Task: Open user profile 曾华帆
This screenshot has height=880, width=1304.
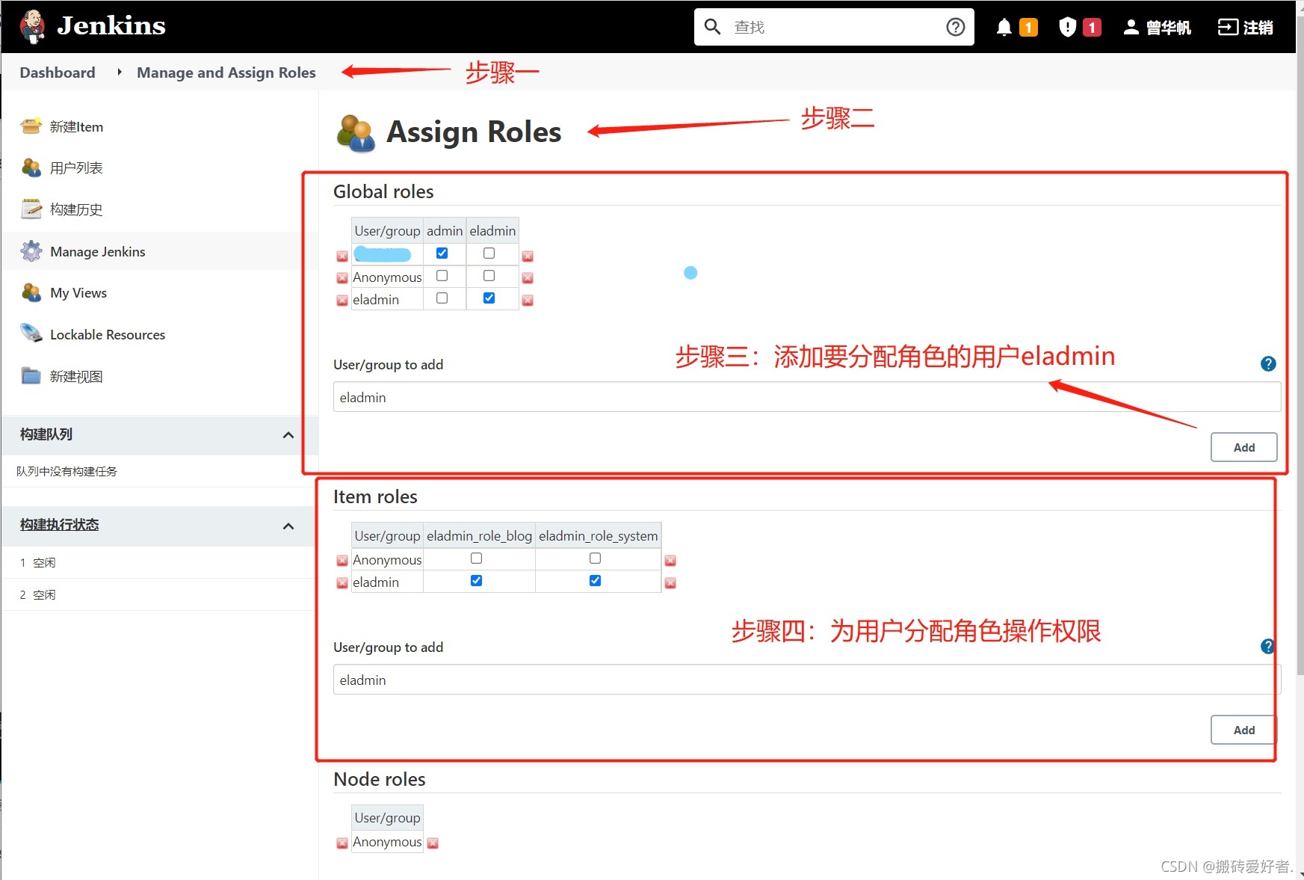Action: [1157, 28]
